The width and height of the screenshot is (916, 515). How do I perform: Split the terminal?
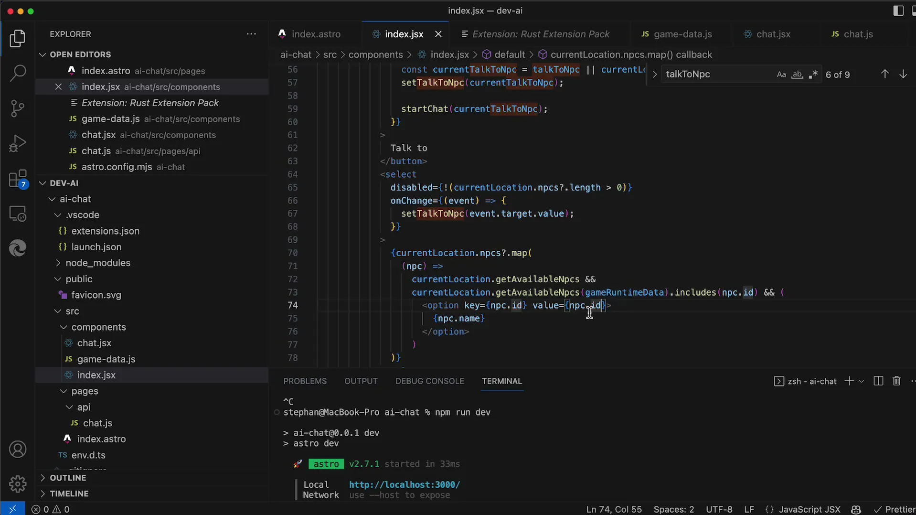[x=878, y=381]
